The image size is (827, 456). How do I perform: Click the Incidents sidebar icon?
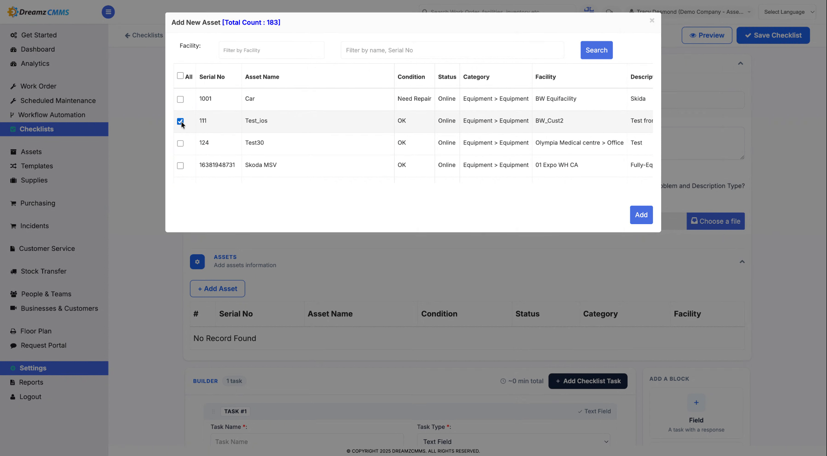point(13,226)
